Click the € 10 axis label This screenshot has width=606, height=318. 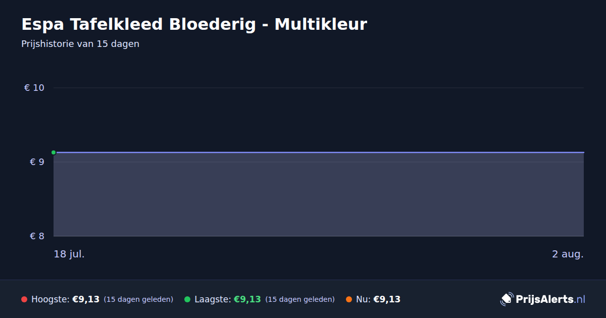34,88
